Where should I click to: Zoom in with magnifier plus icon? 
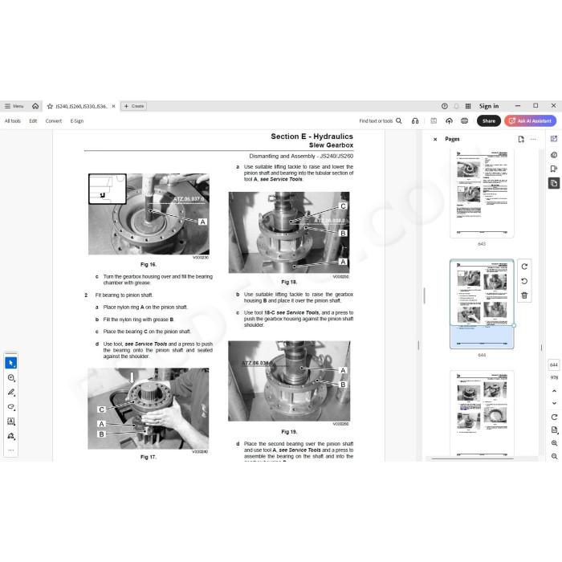coord(554,443)
